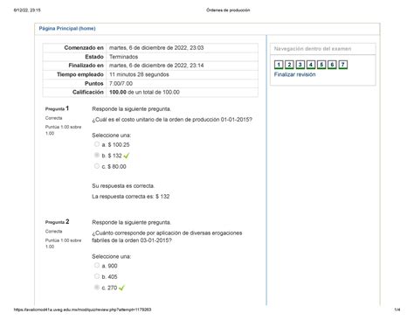Click Finalizar revisión link
The width and height of the screenshot is (414, 320).
(294, 74)
